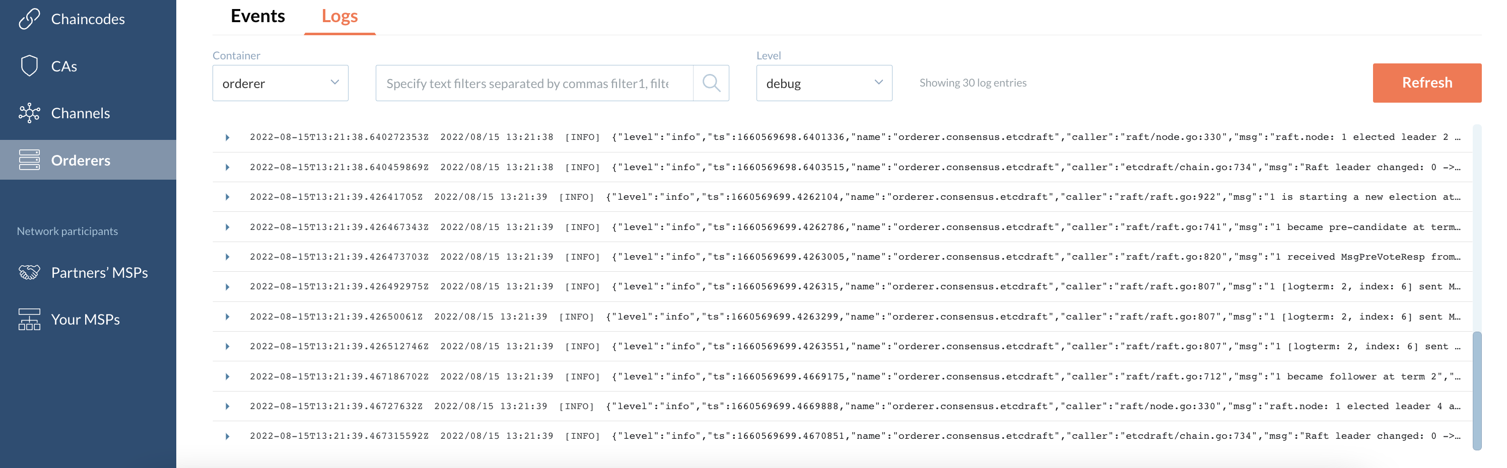Click the Channels network icon

coord(29,113)
